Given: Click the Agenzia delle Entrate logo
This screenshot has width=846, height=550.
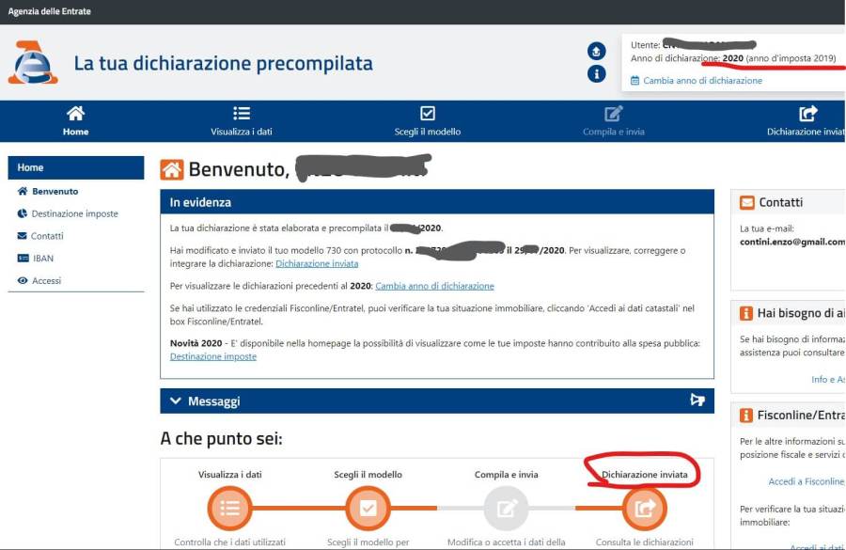Looking at the screenshot, I should (x=33, y=63).
